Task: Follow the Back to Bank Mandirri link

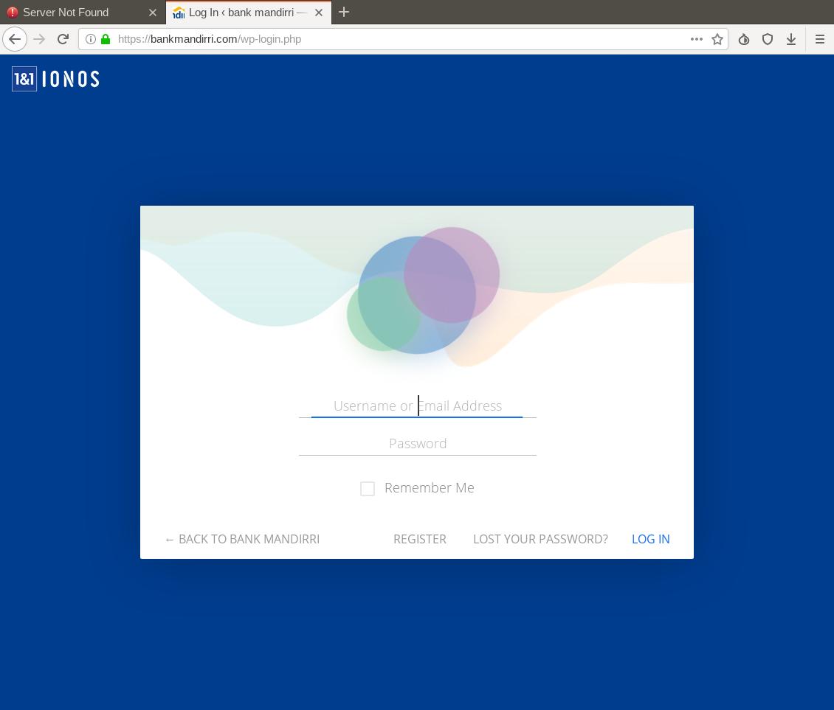Action: 243,539
